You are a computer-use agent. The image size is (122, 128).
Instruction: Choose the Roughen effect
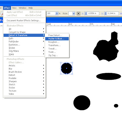[57, 42]
